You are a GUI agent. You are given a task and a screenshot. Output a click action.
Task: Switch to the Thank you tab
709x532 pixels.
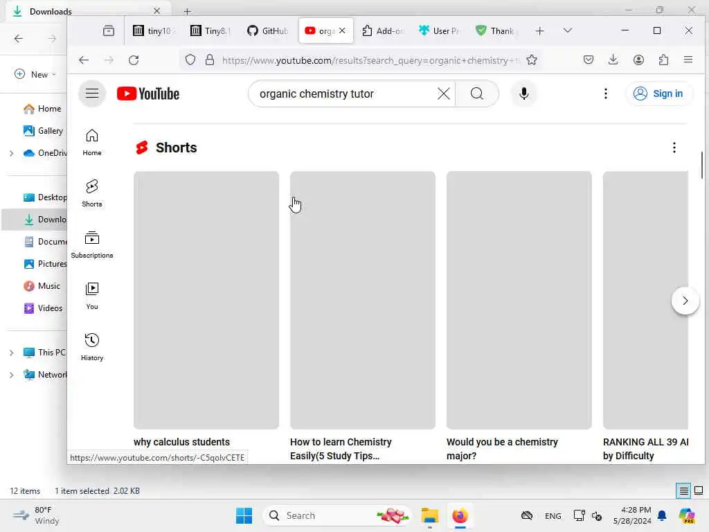(496, 30)
